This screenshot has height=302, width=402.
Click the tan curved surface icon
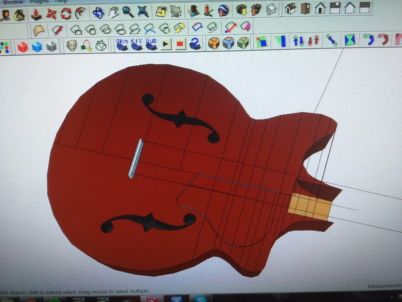(39, 30)
